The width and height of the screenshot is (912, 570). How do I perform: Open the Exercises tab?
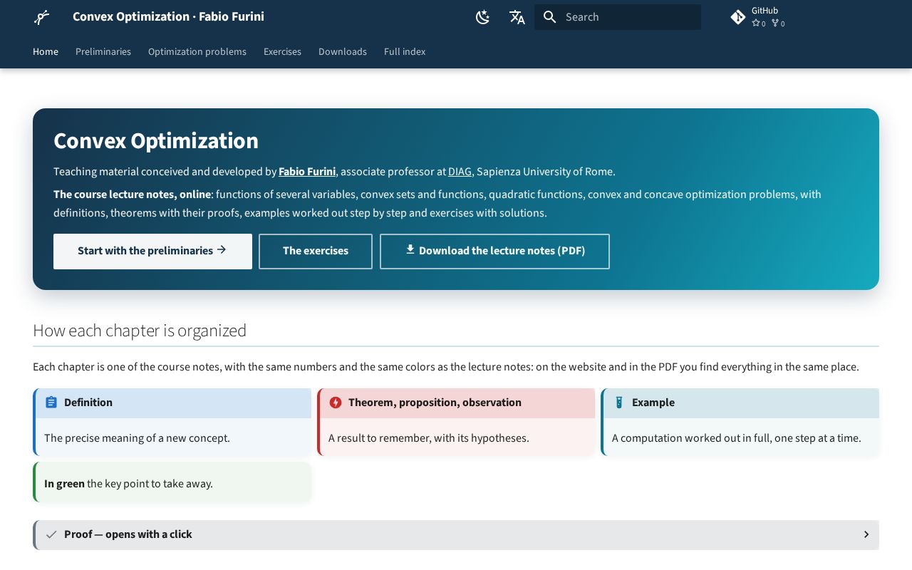tap(282, 51)
